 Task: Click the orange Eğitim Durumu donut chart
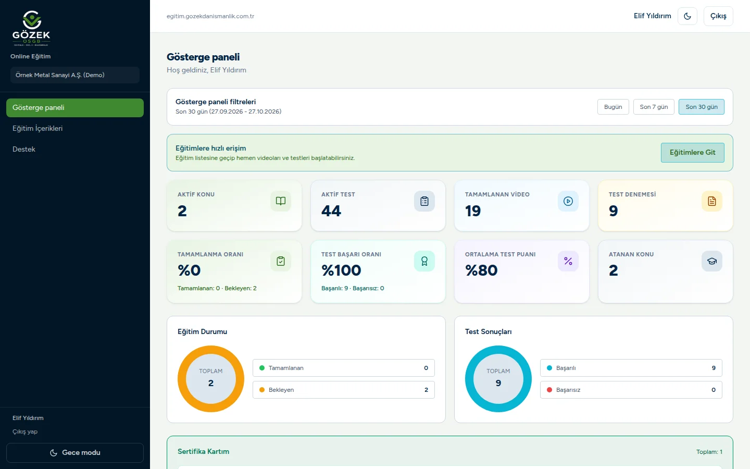[211, 379]
